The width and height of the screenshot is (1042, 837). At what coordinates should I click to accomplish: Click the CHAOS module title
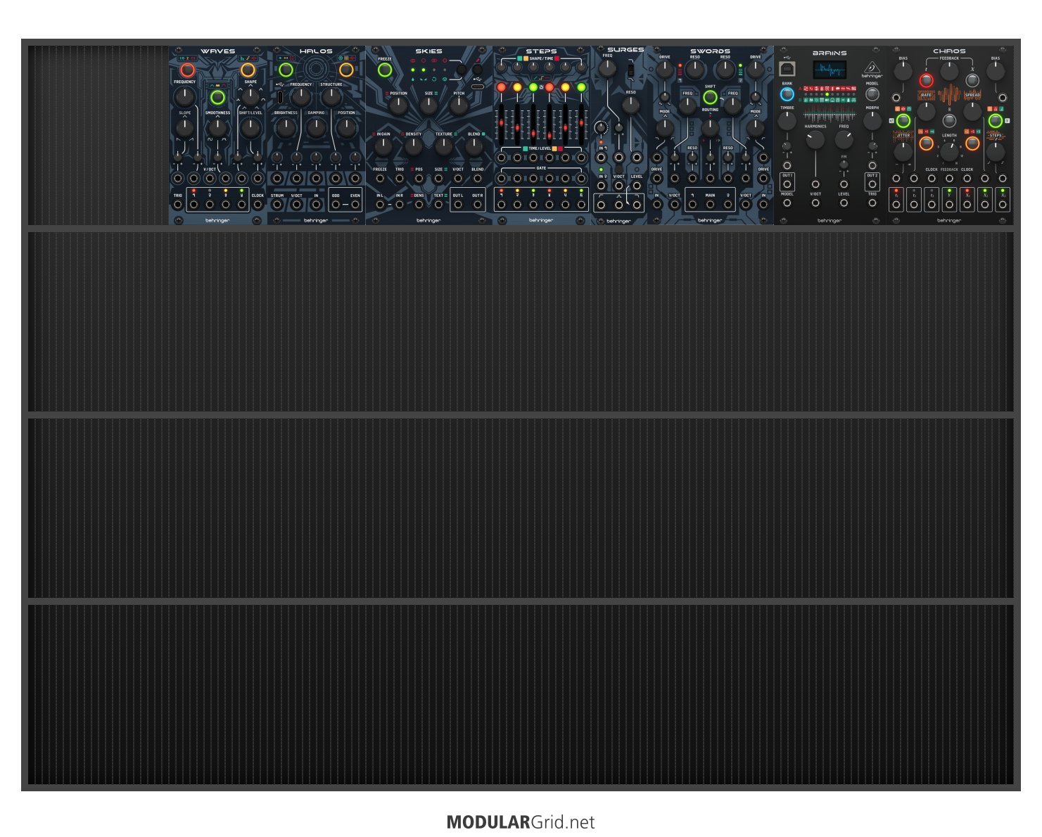(x=949, y=51)
